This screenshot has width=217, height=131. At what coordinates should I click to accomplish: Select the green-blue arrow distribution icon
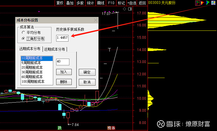[208, 3]
